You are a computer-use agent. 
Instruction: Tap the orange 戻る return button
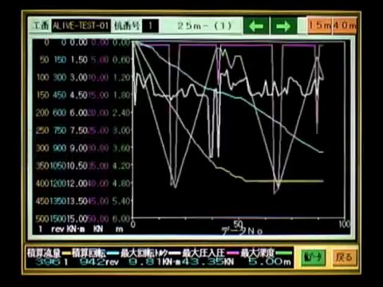(344, 258)
